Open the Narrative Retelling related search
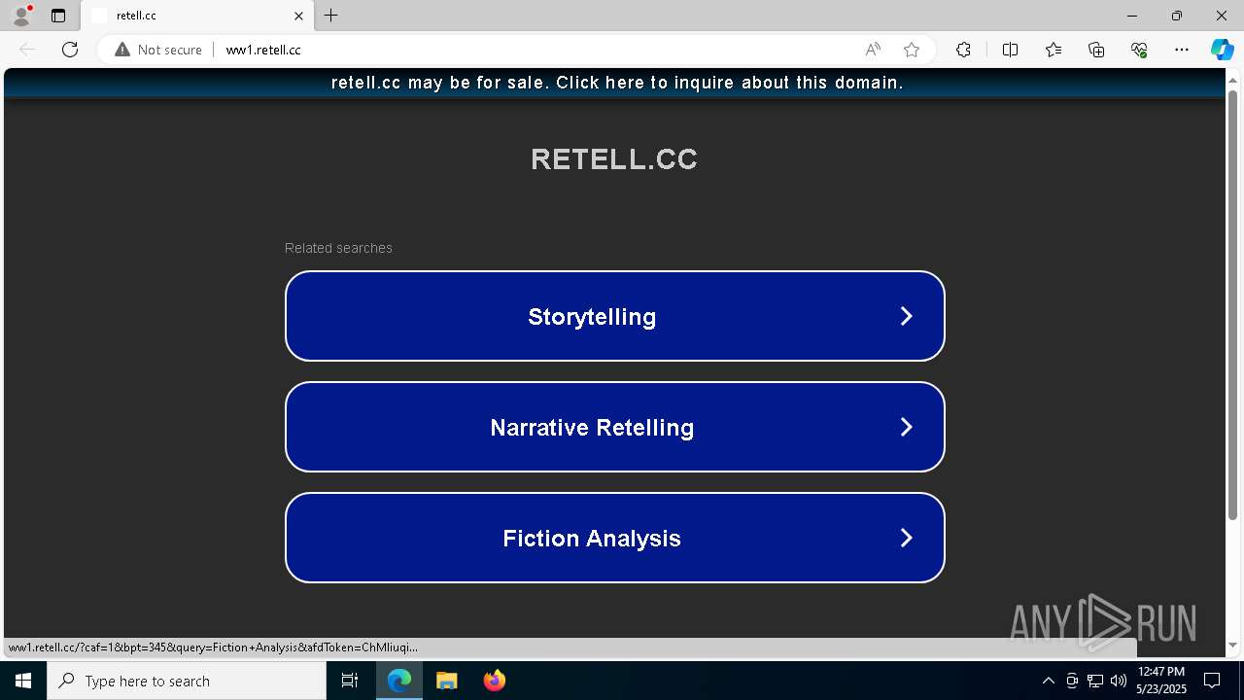 (x=615, y=427)
